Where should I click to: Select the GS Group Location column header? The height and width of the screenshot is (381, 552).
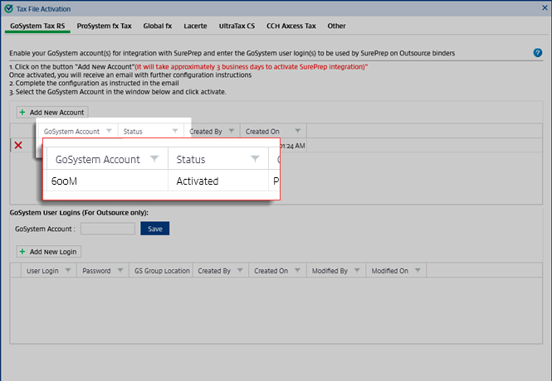tap(161, 271)
